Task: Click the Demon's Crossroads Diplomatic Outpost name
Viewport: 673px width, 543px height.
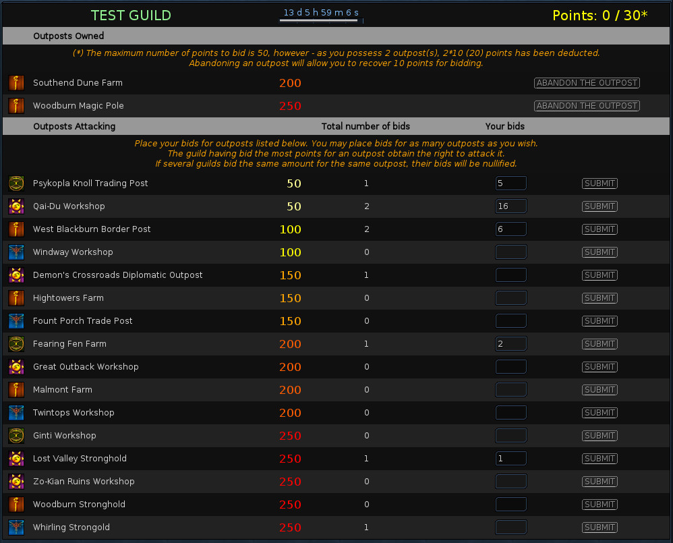Action: click(117, 275)
